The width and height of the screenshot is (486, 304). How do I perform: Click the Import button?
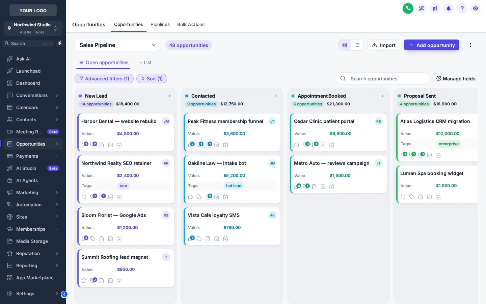[x=384, y=45]
